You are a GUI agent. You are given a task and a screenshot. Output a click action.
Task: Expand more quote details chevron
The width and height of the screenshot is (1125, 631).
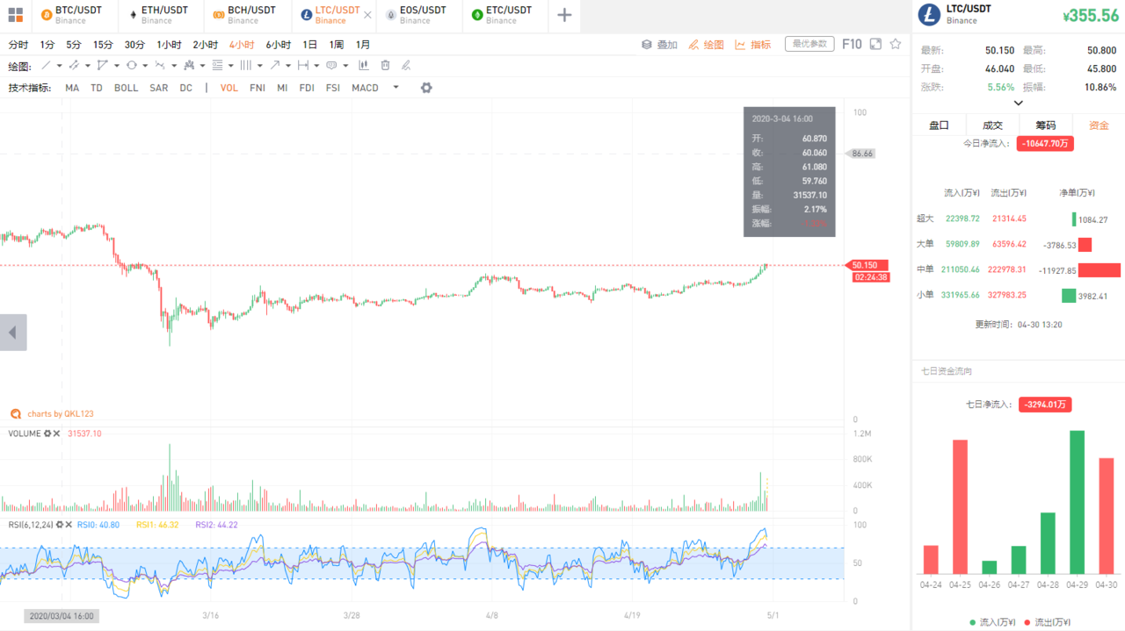[1018, 103]
